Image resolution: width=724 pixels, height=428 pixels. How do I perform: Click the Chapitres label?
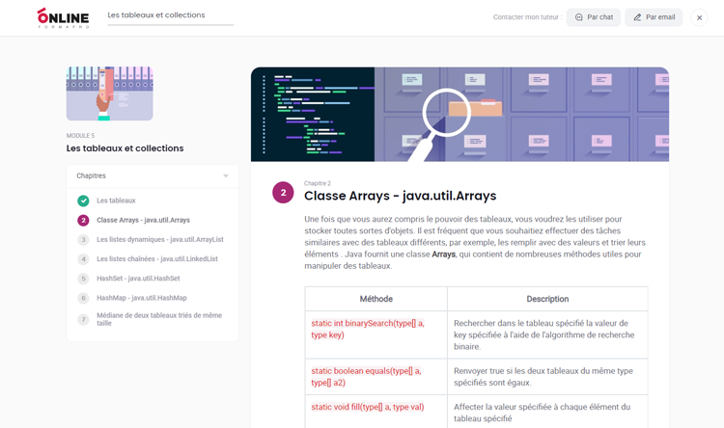91,175
